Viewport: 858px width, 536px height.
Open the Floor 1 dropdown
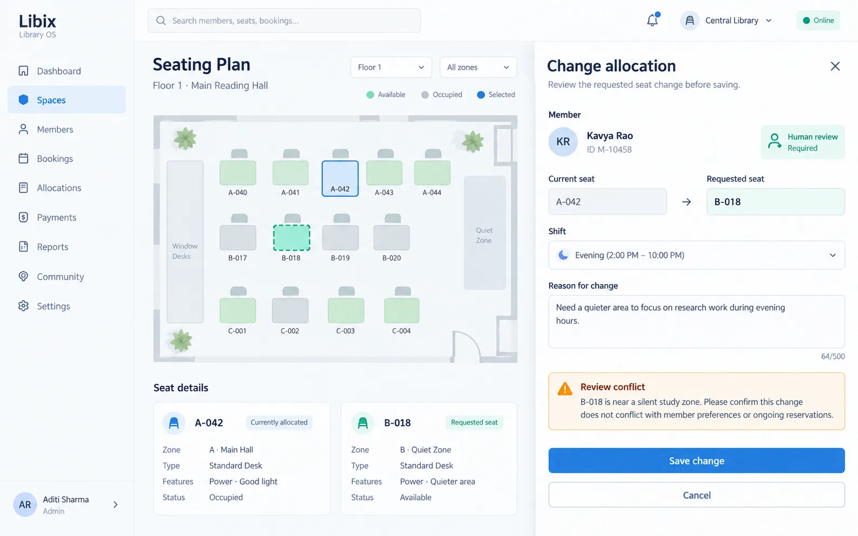tap(391, 67)
